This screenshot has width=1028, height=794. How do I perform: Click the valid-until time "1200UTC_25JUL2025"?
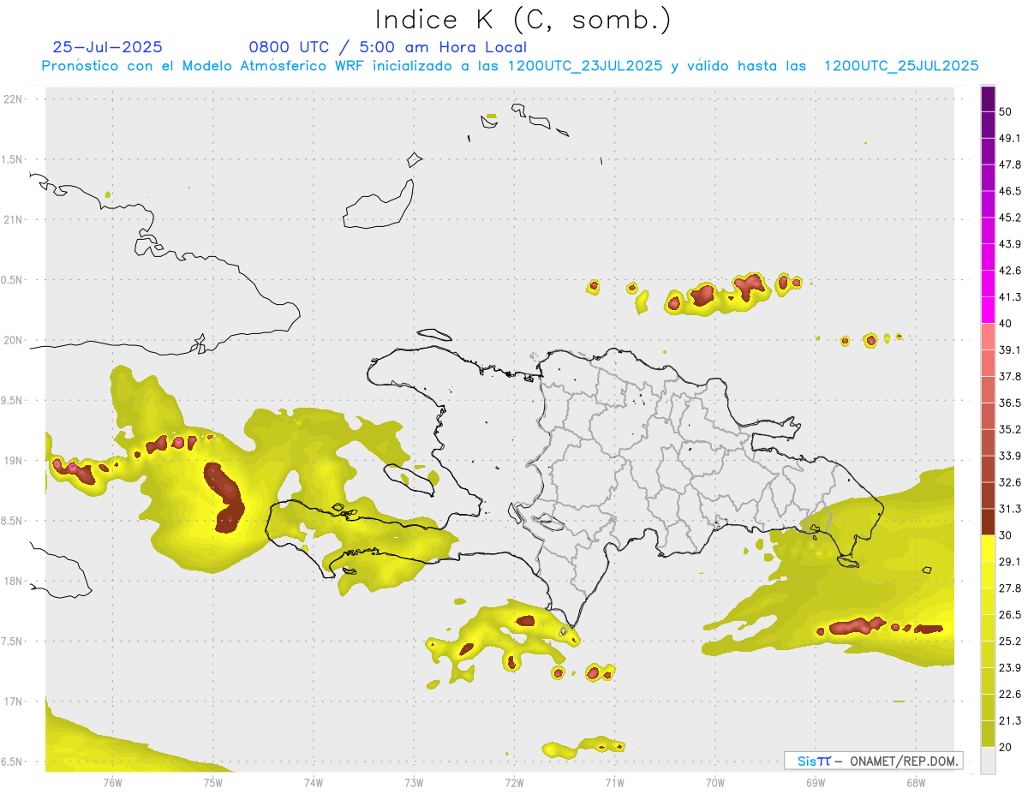(901, 66)
